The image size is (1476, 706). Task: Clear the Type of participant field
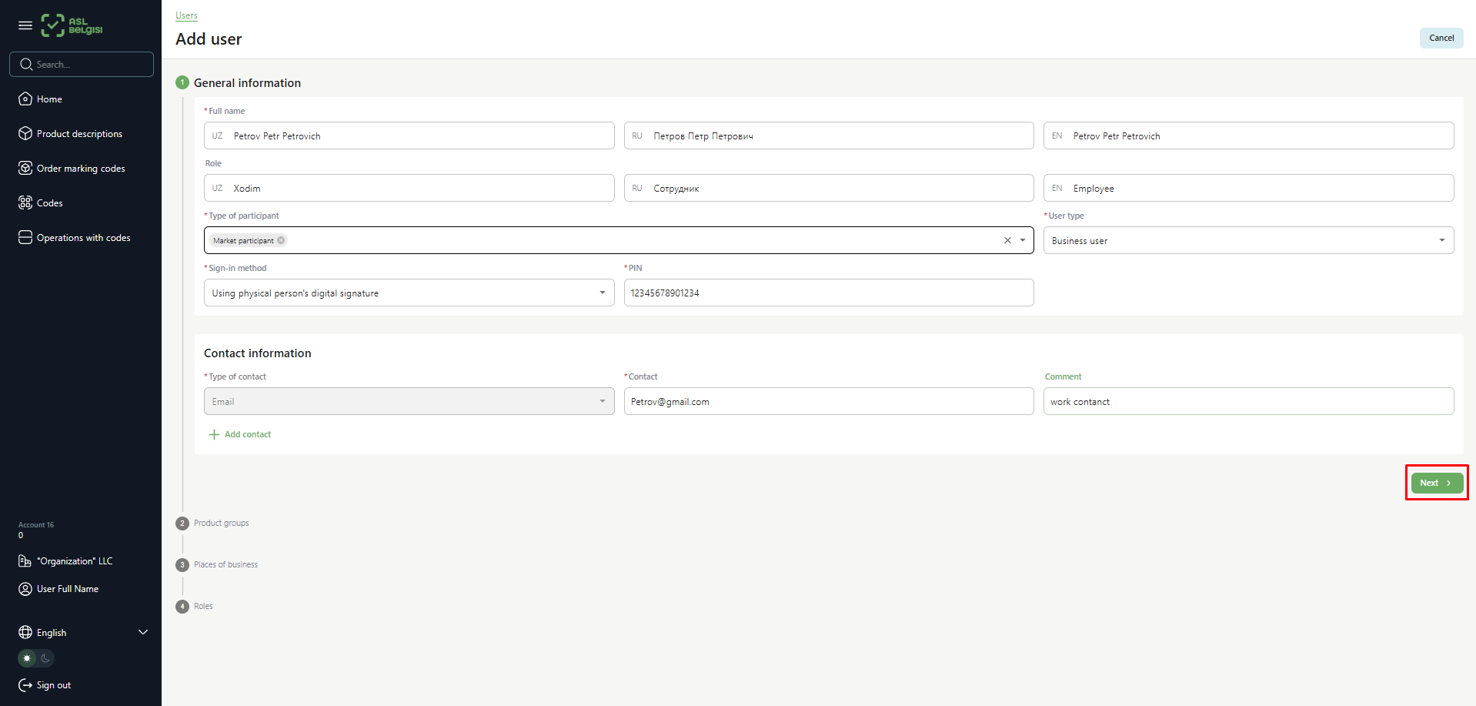[1007, 241]
